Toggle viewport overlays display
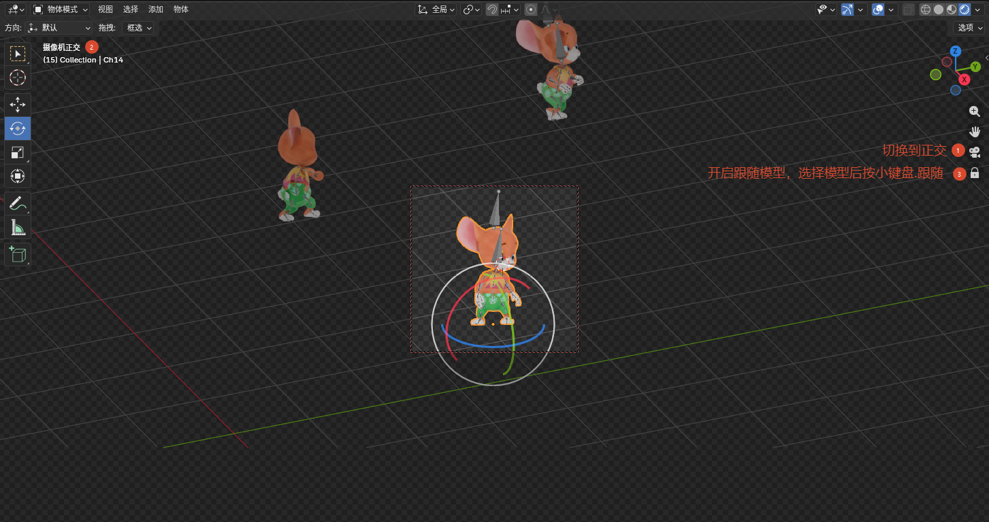The height and width of the screenshot is (522, 989). 878,10
